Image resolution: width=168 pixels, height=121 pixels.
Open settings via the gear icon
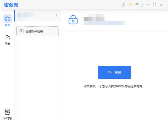(x=137, y=5)
